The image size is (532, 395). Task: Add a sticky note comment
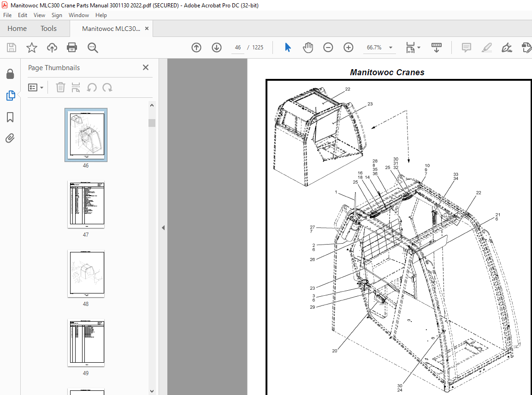pyautogui.click(x=467, y=48)
